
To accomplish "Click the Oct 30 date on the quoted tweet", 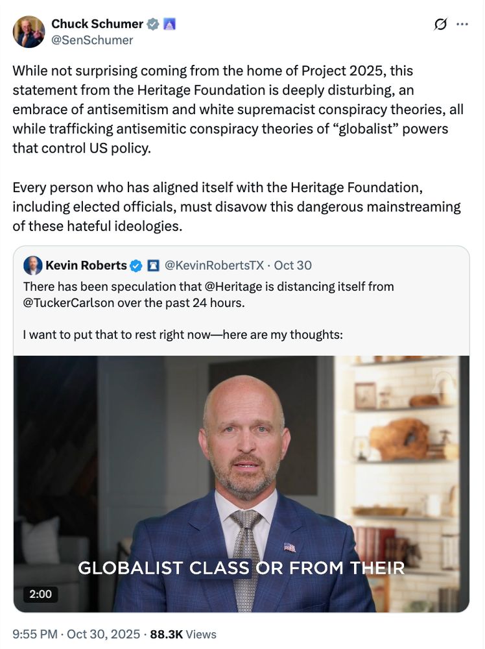I will pyautogui.click(x=296, y=265).
